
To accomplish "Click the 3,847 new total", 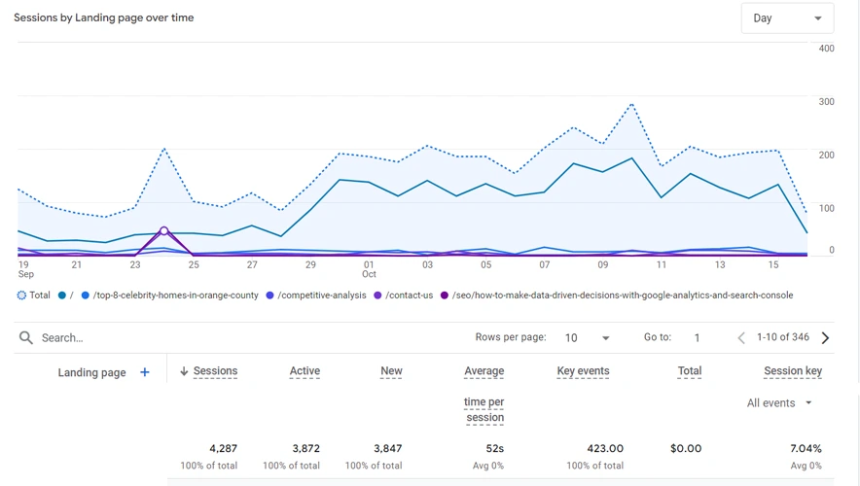I will (388, 448).
